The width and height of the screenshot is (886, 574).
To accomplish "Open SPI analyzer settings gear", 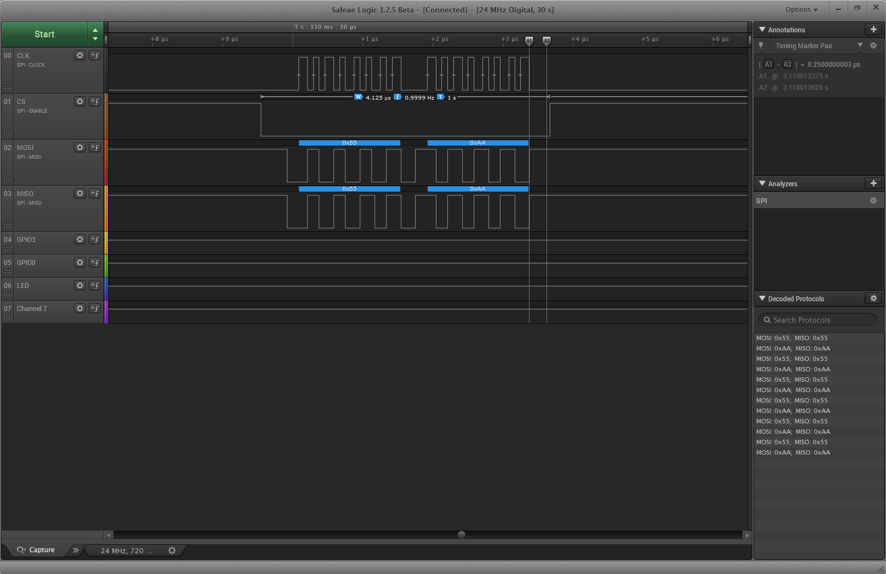I will [873, 200].
